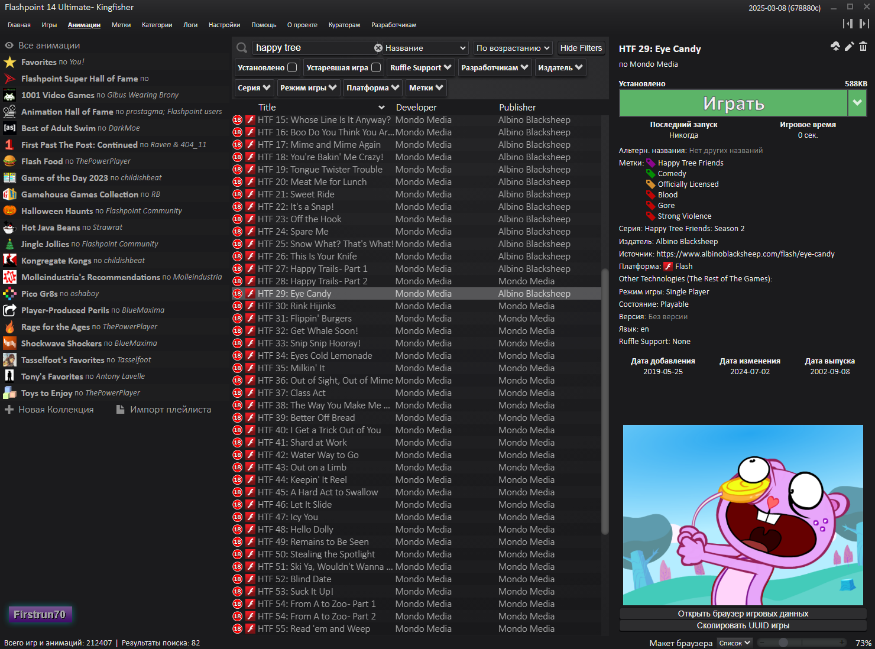Adjust the thumbnail scale slider
Viewport: 875px width, 649px height.
click(783, 642)
